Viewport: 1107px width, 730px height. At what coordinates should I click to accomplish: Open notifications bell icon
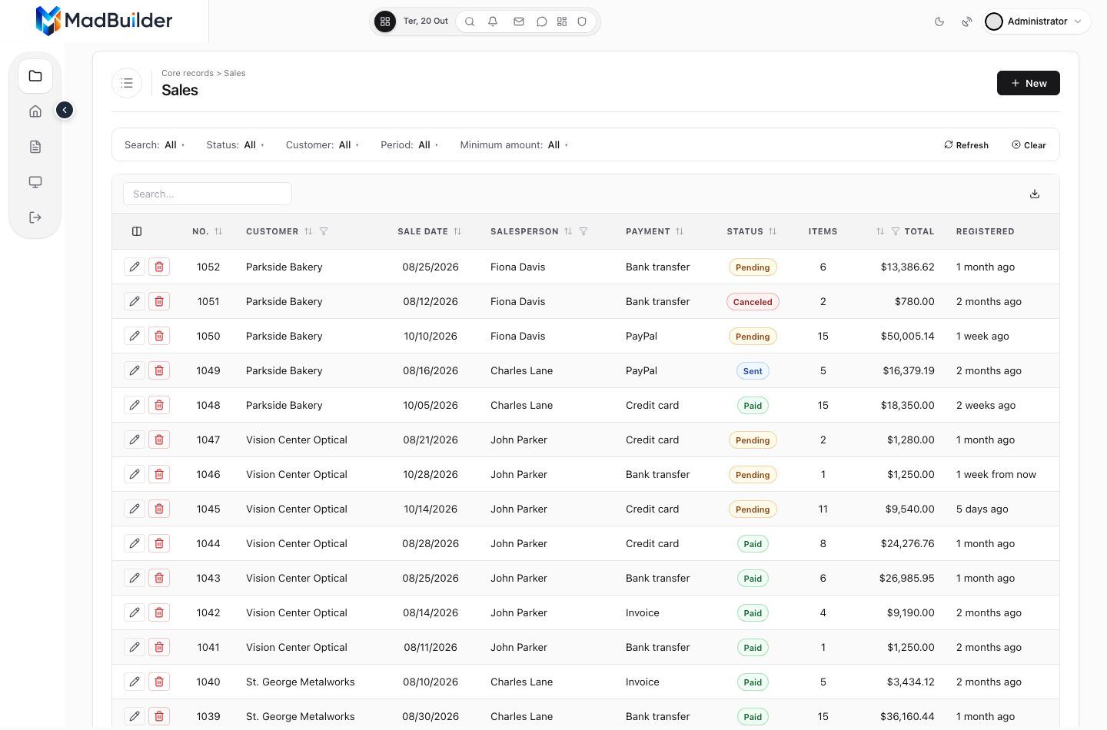(x=493, y=22)
